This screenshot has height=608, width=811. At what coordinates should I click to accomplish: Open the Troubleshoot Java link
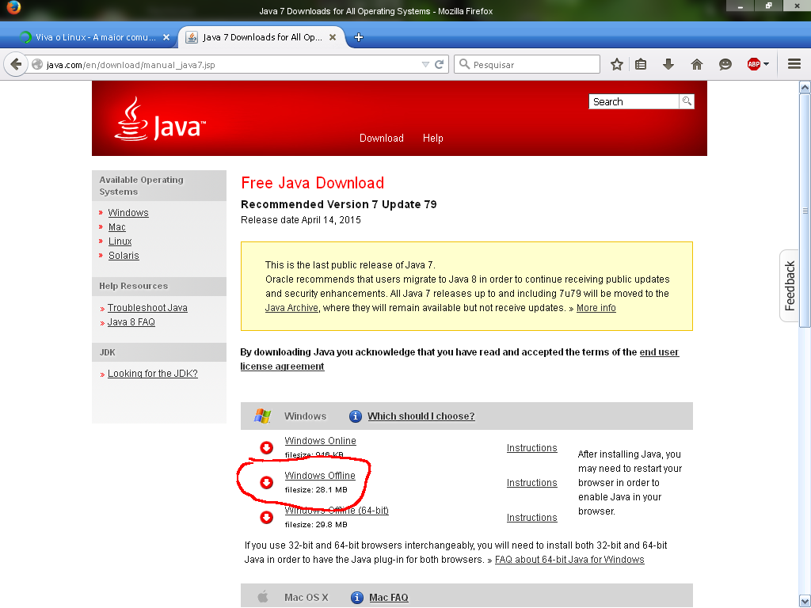(x=147, y=308)
